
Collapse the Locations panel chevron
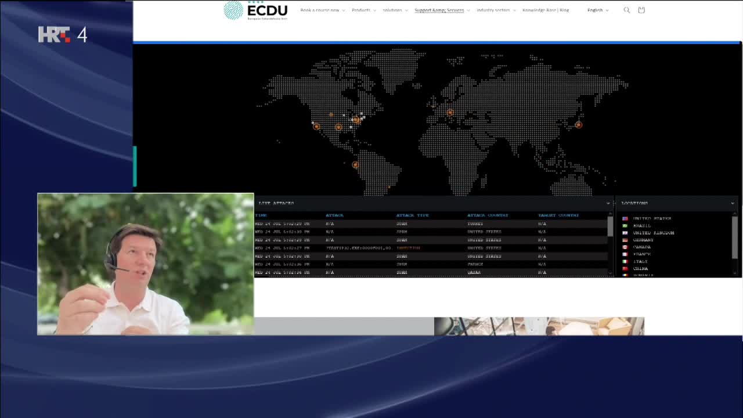click(733, 203)
